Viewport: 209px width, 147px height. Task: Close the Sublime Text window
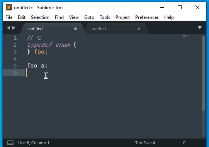click(x=197, y=7)
